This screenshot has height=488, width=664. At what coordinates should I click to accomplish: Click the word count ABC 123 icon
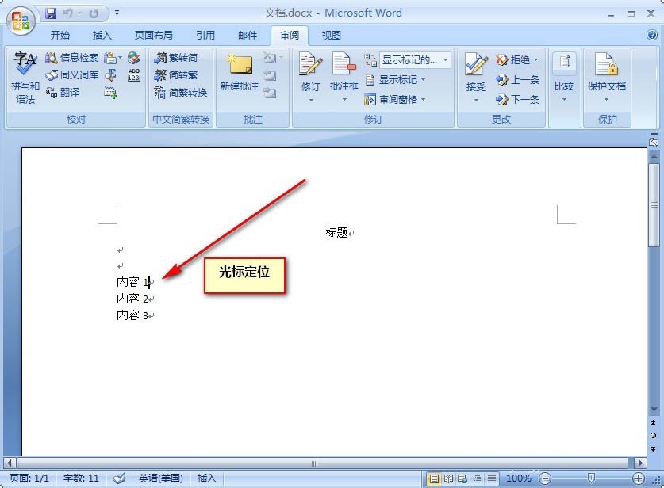click(x=134, y=74)
